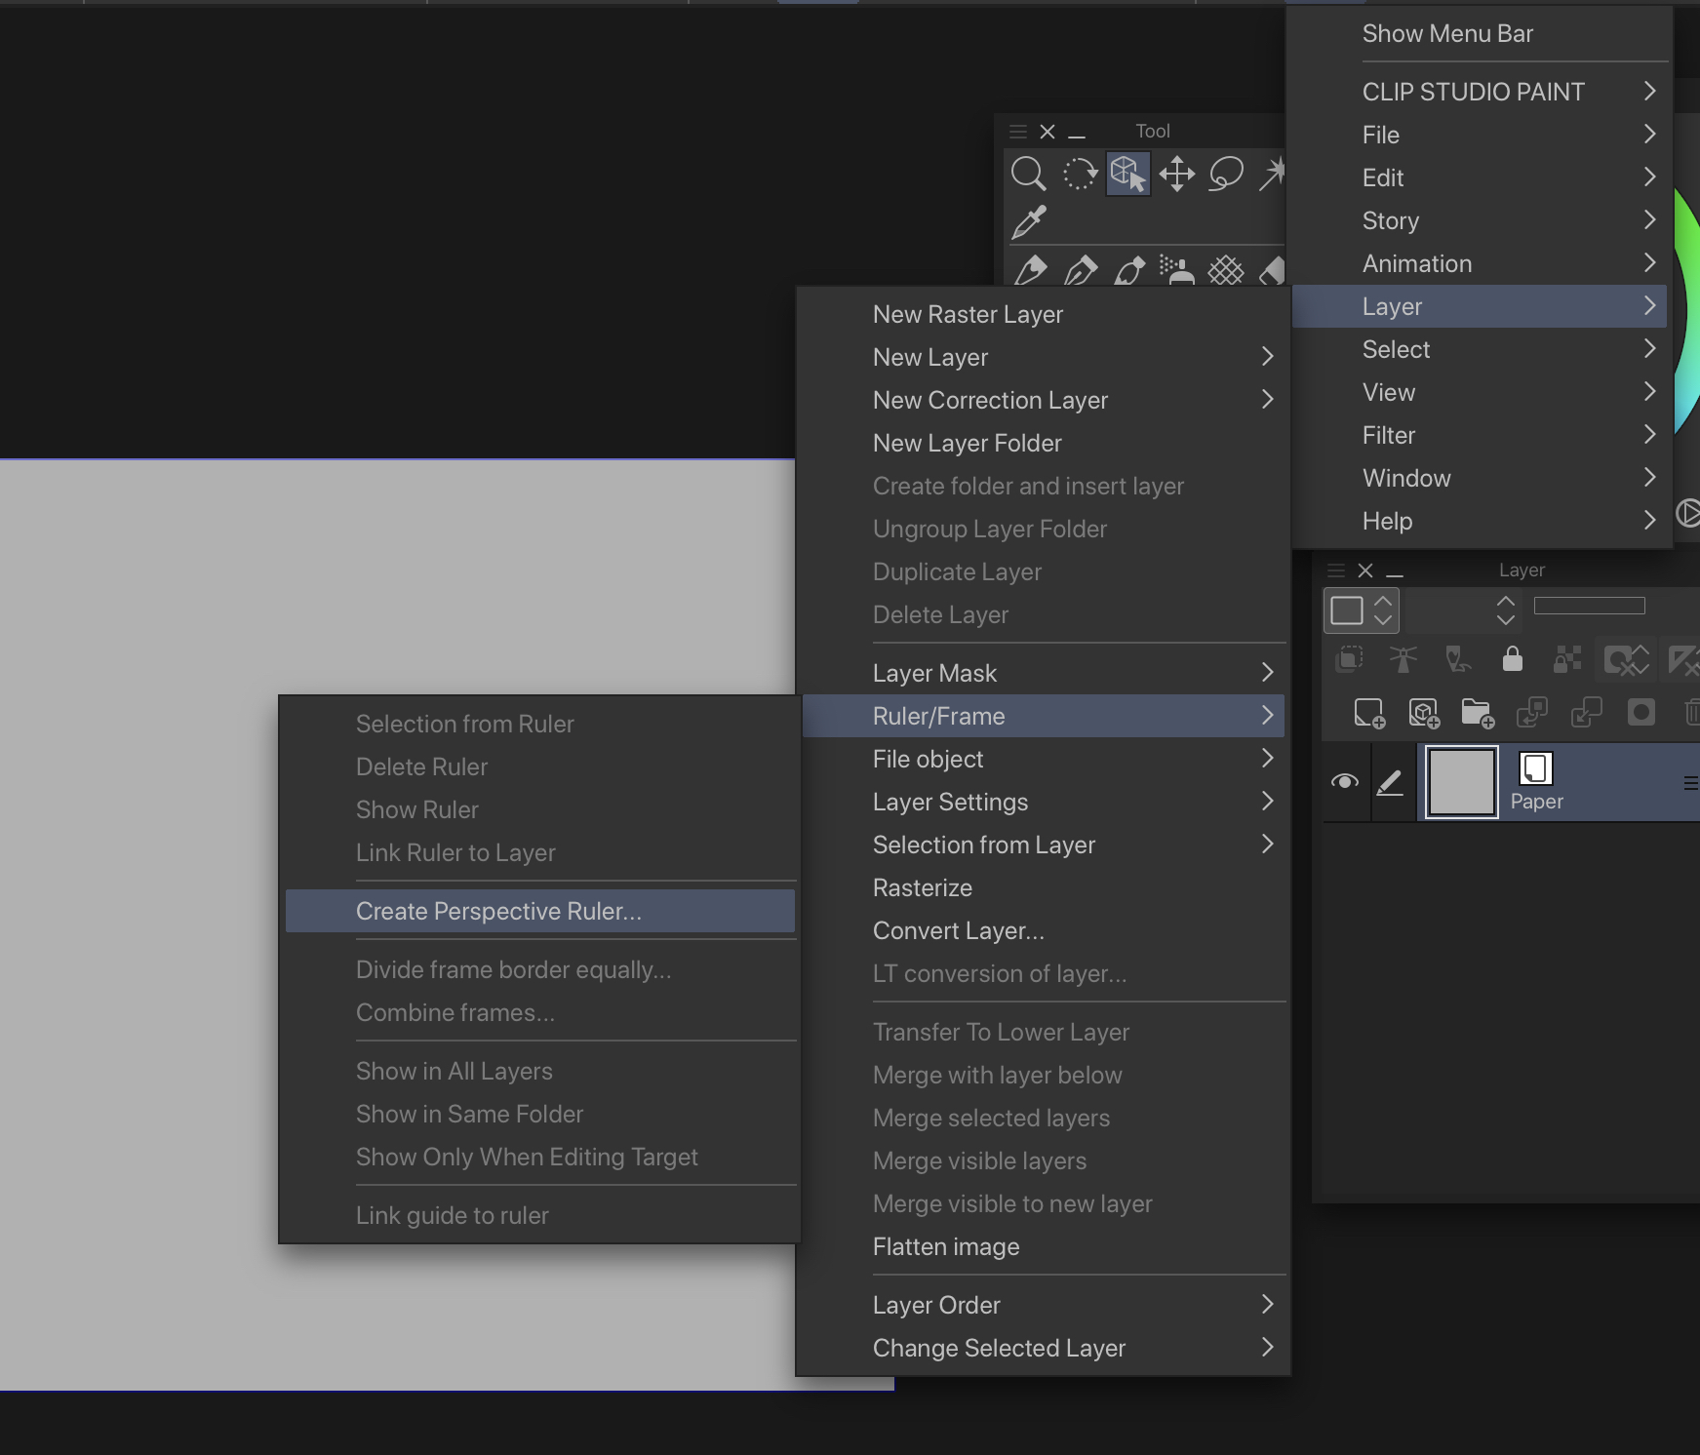Select the Lasso selection tool
Viewport: 1700px width, 1455px height.
click(1226, 175)
